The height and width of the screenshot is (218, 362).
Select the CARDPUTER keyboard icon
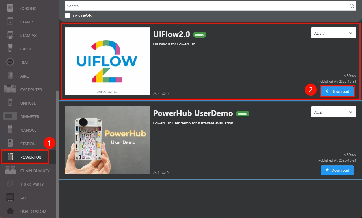10,89
